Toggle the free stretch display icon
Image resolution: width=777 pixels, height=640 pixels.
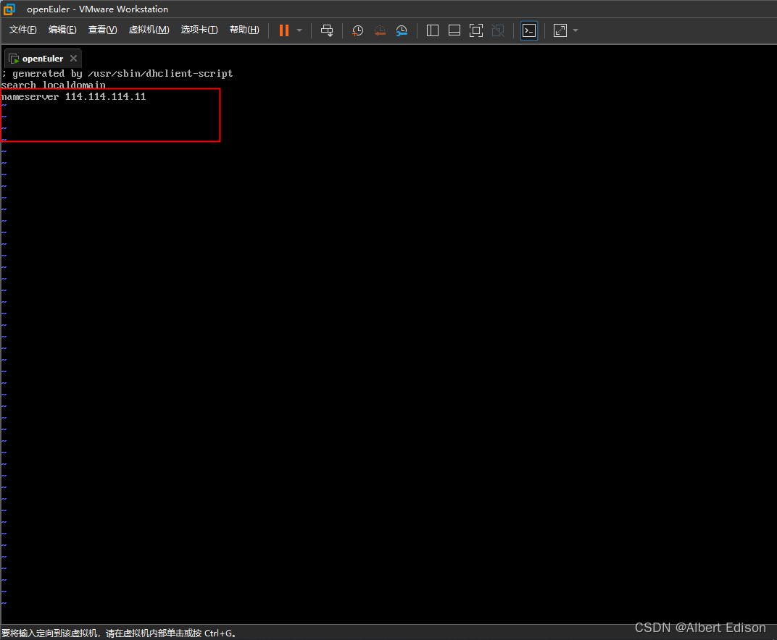(559, 30)
